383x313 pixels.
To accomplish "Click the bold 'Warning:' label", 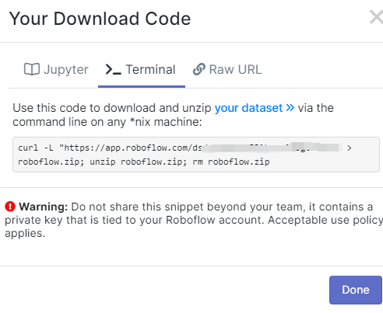I will [44, 207].
